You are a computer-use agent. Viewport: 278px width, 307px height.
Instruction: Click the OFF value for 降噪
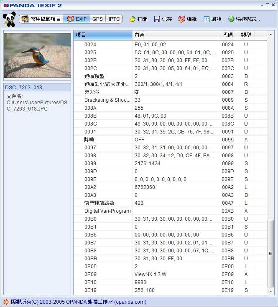click(x=139, y=140)
